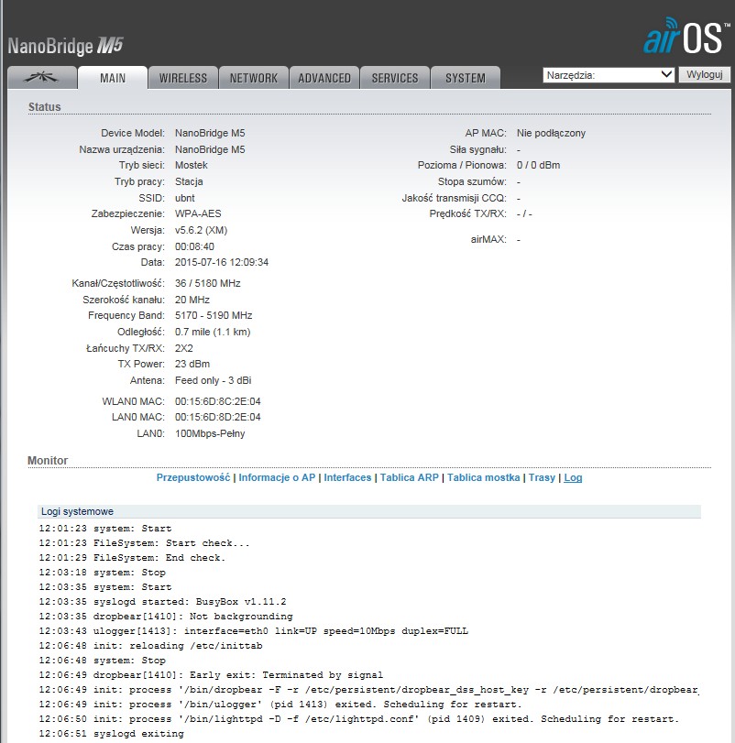Click WLAN0 MAC address 00:15:6D:8C:2E:04

coord(218,401)
